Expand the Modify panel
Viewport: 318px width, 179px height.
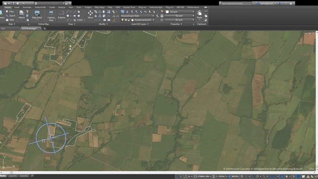pos(103,24)
